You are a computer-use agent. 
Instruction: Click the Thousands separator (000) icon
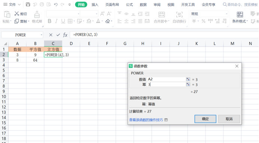point(210,21)
